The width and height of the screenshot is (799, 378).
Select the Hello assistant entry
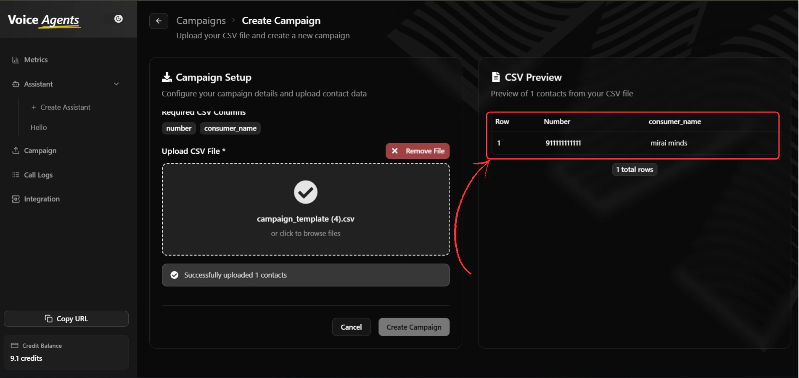(x=38, y=127)
